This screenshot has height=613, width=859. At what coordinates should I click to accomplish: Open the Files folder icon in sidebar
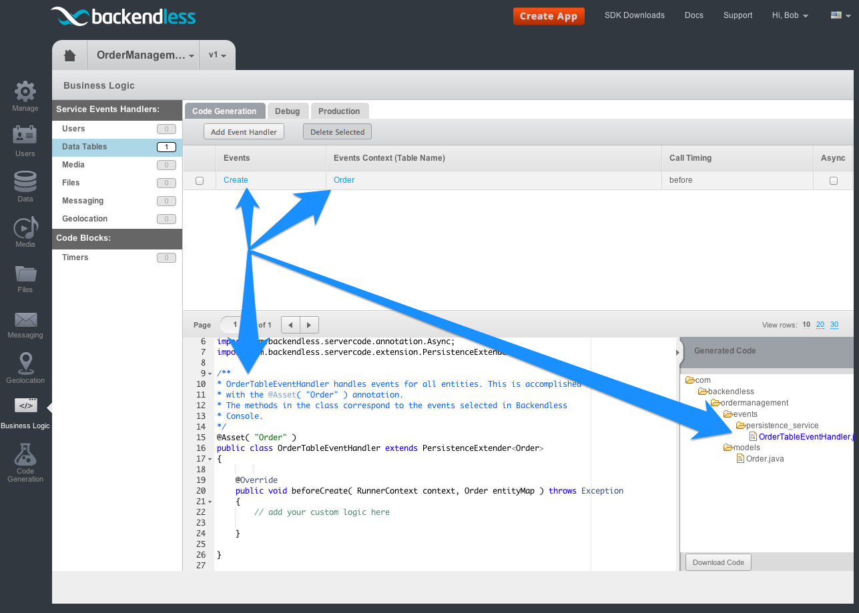[25, 273]
